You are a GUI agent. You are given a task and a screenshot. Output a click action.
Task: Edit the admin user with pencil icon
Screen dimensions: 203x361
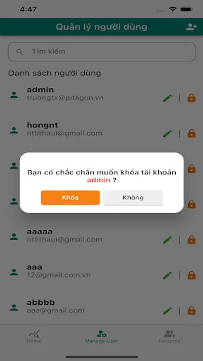[x=167, y=98]
